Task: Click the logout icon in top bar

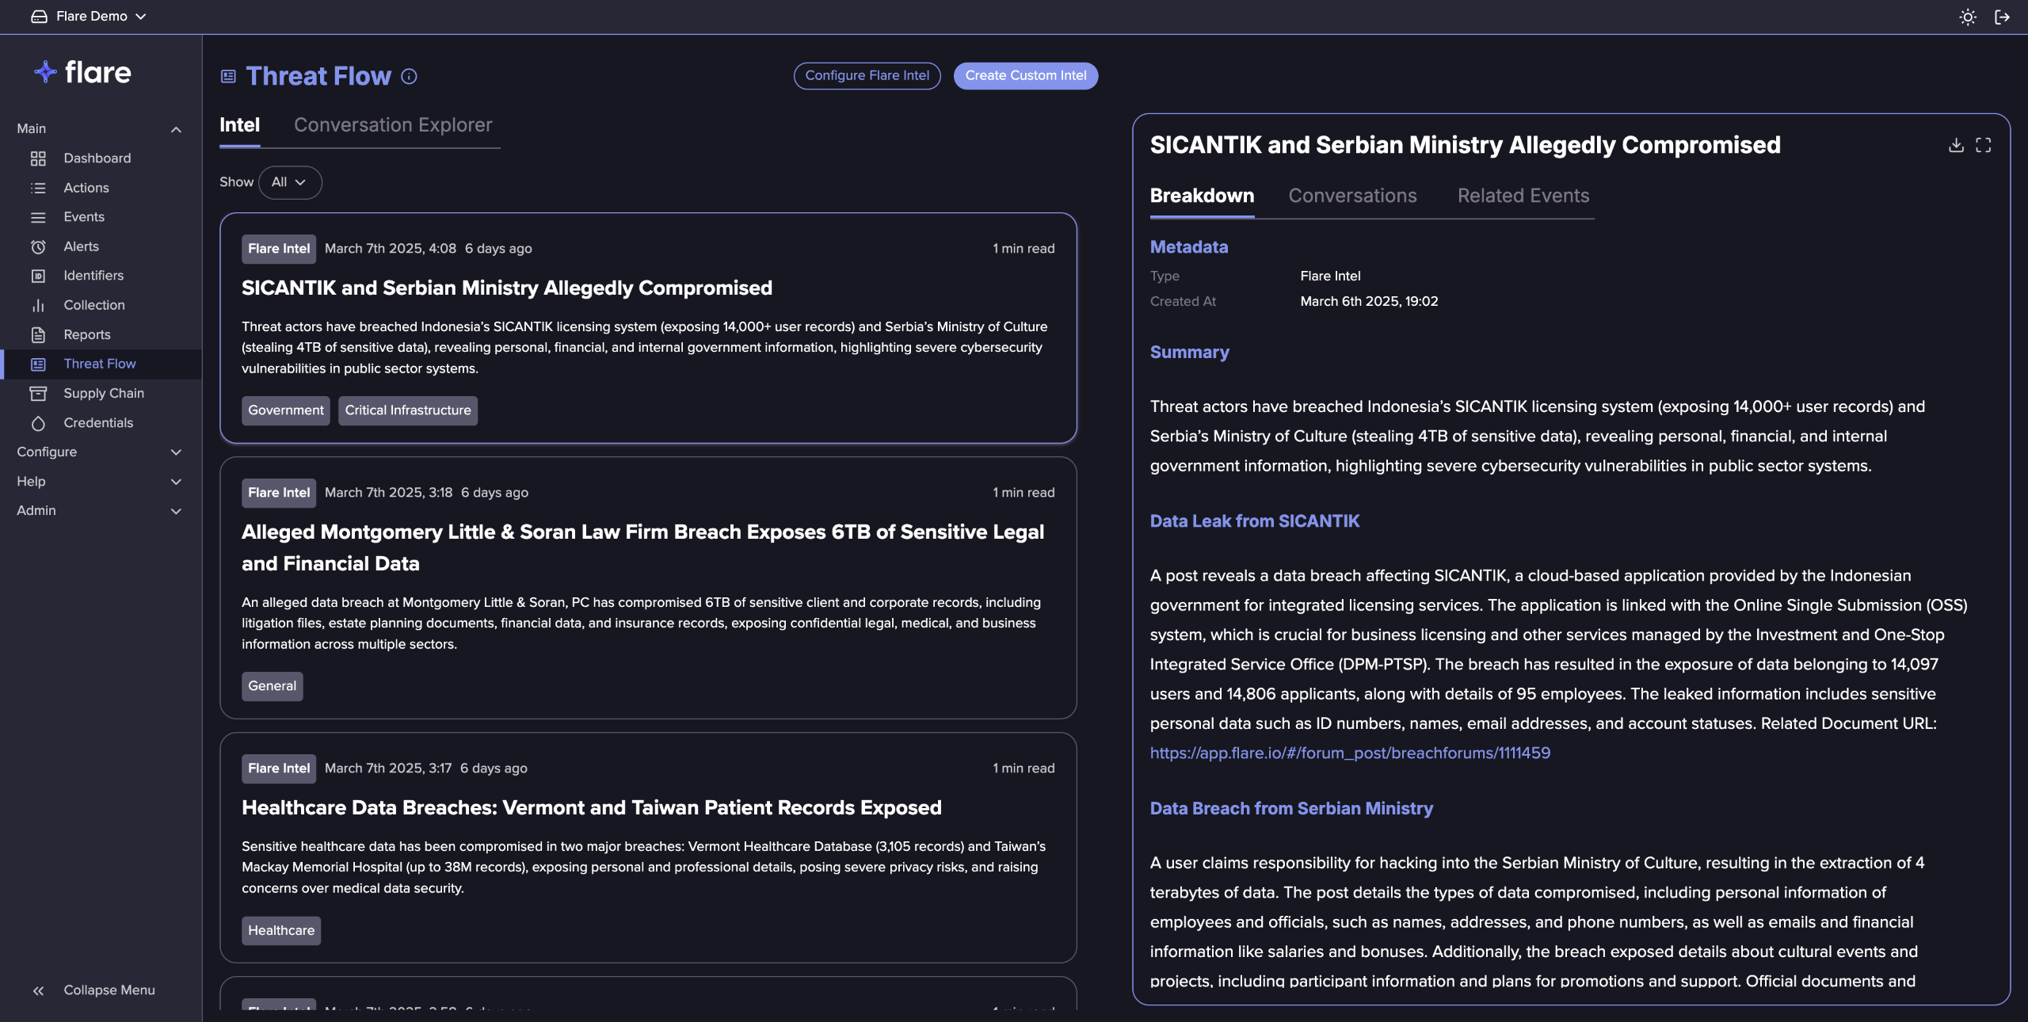Action: pyautogui.click(x=2002, y=17)
